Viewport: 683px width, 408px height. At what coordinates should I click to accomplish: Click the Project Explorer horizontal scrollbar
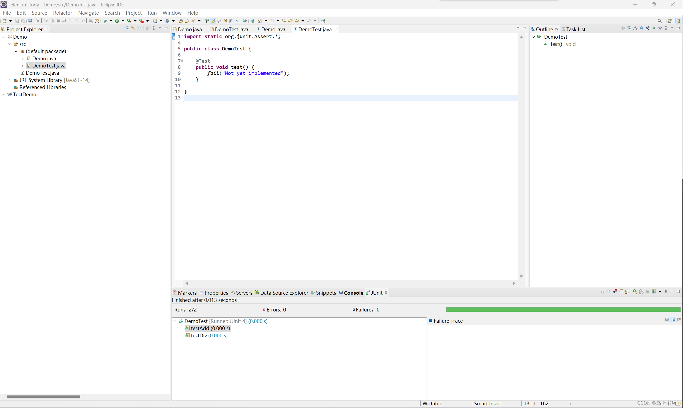coord(43,397)
